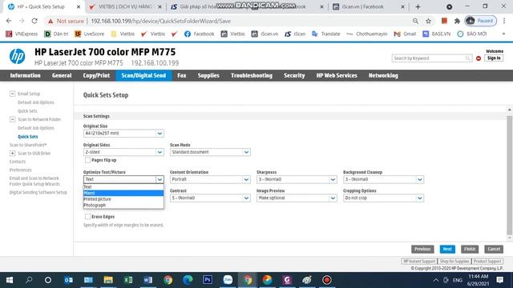Open the HP Instant Support link

point(419,262)
